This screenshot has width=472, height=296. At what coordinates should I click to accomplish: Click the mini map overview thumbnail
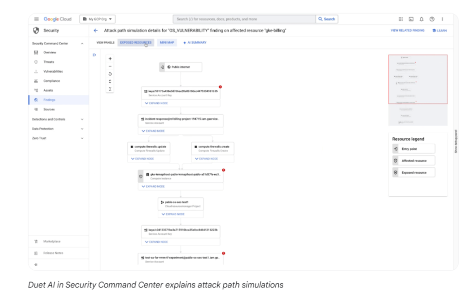pyautogui.click(x=418, y=90)
